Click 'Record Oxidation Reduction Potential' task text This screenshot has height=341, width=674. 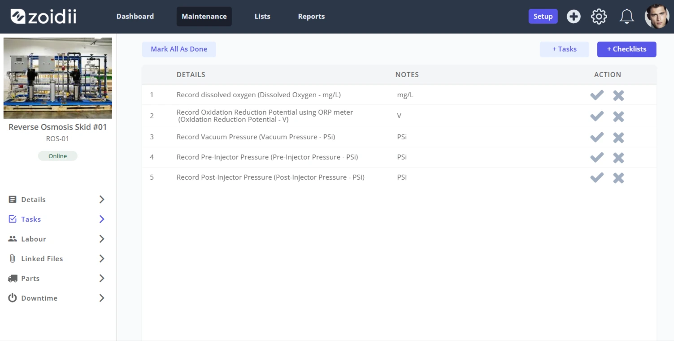265,116
